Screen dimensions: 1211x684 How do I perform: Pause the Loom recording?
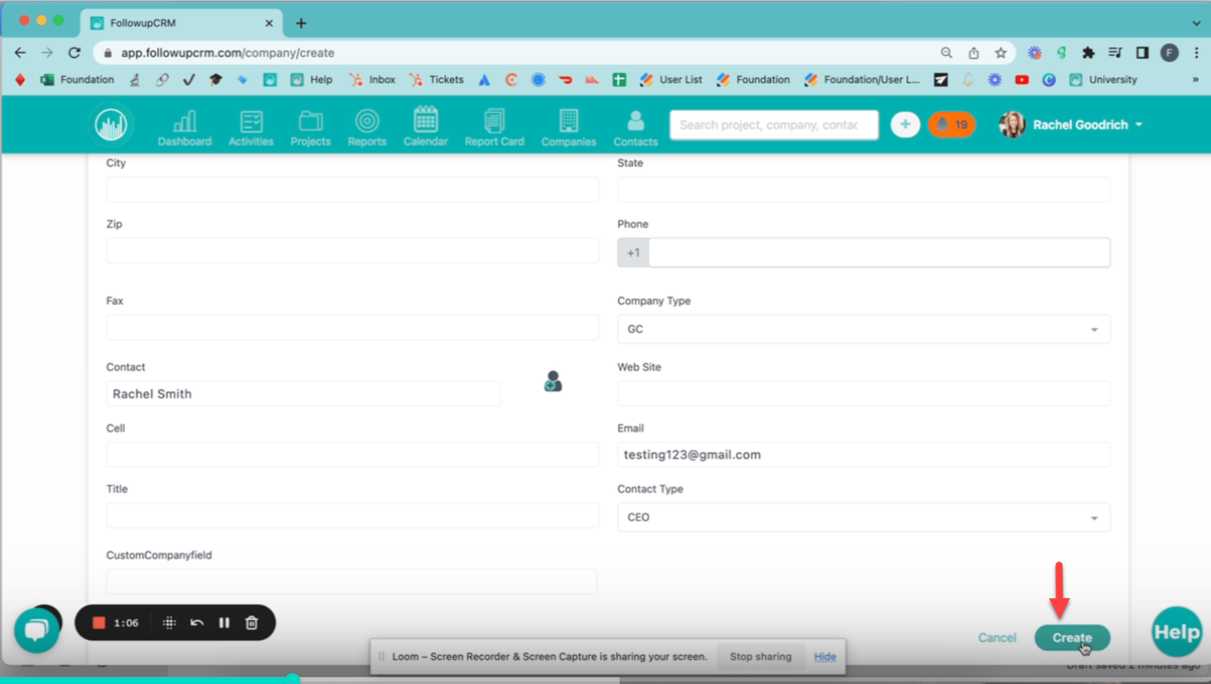point(224,623)
